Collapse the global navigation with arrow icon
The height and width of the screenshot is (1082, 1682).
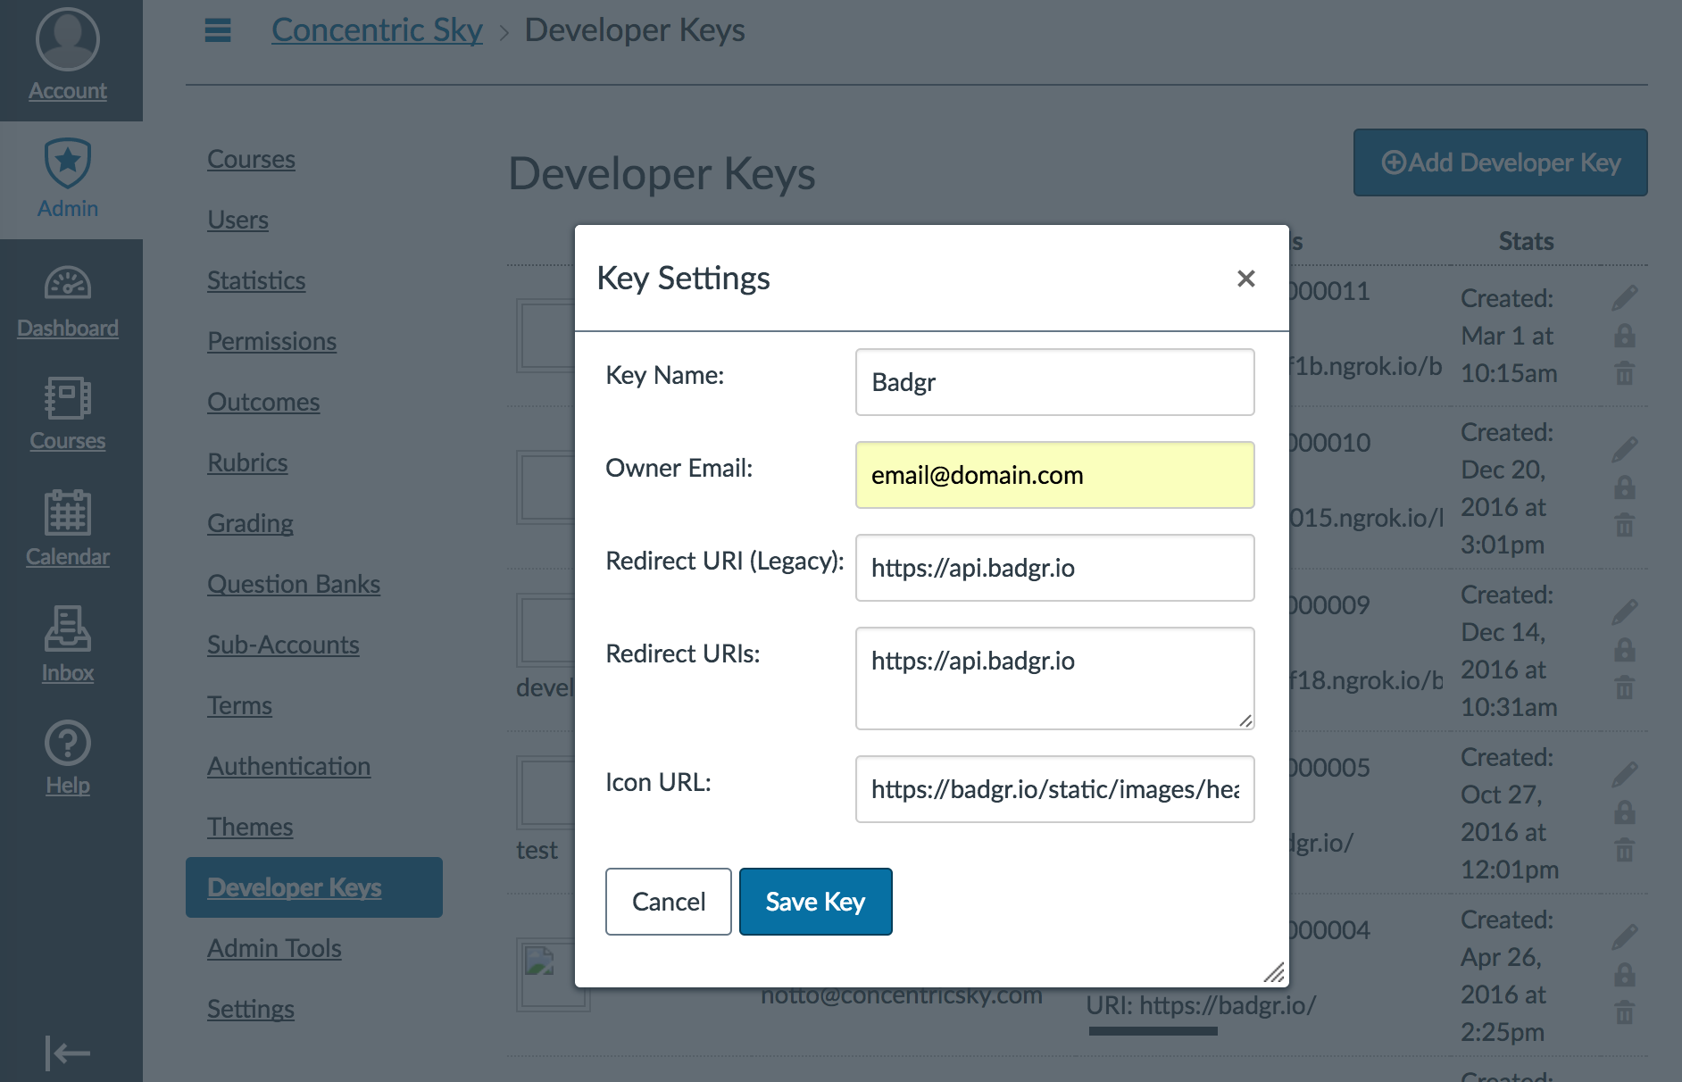[x=68, y=1053]
